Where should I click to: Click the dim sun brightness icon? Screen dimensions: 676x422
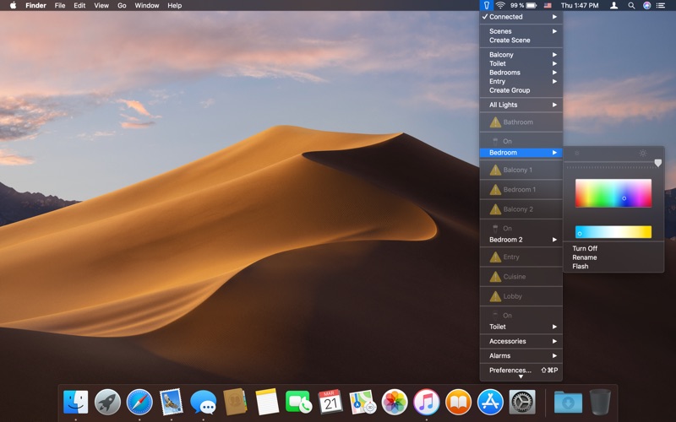pyautogui.click(x=577, y=153)
